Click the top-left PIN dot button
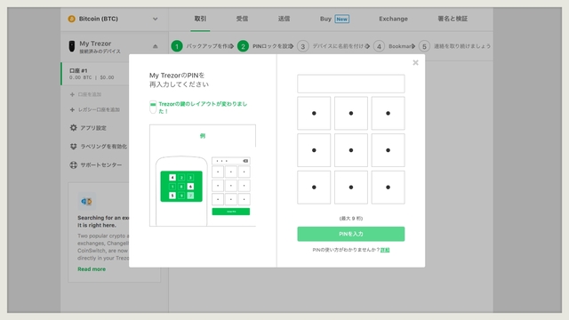This screenshot has width=569, height=320. [314, 113]
